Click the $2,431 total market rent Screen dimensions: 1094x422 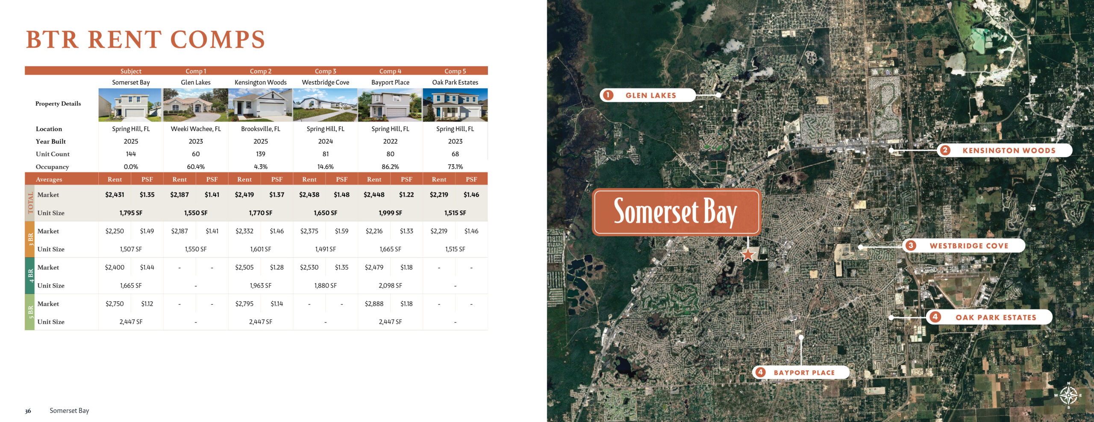coord(115,195)
